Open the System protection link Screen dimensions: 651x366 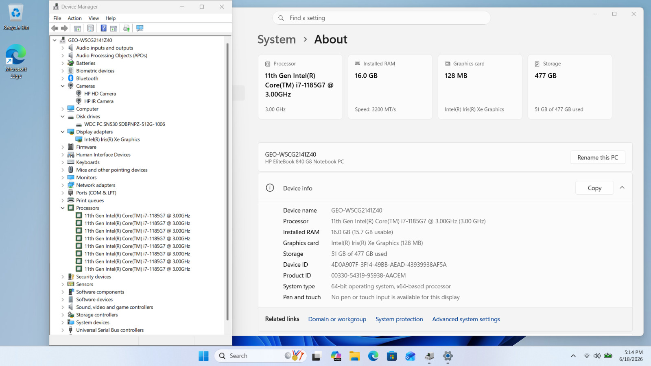(x=399, y=319)
